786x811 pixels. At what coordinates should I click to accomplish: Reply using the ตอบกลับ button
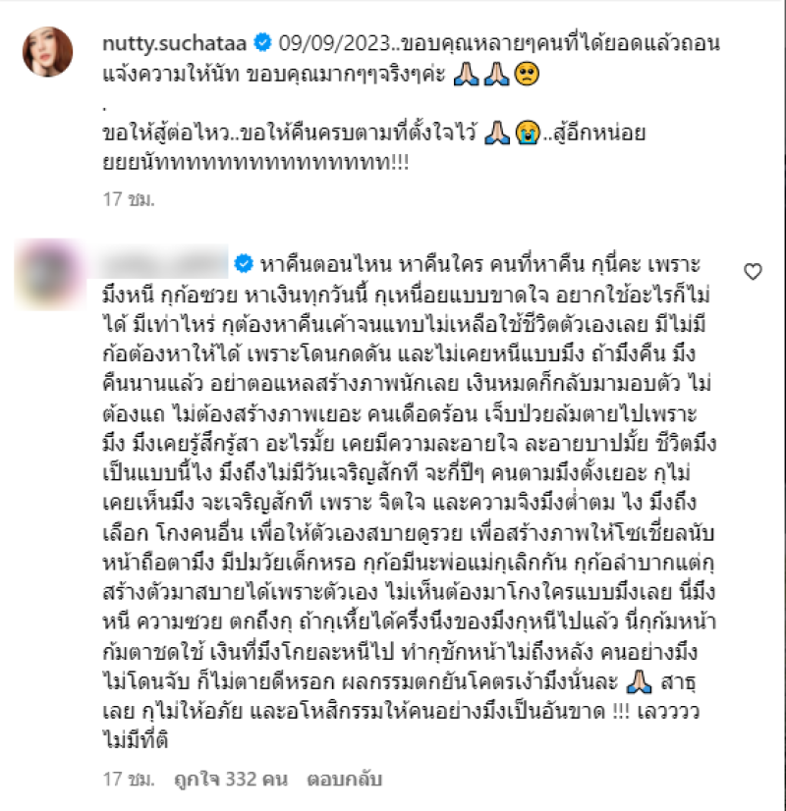click(345, 779)
